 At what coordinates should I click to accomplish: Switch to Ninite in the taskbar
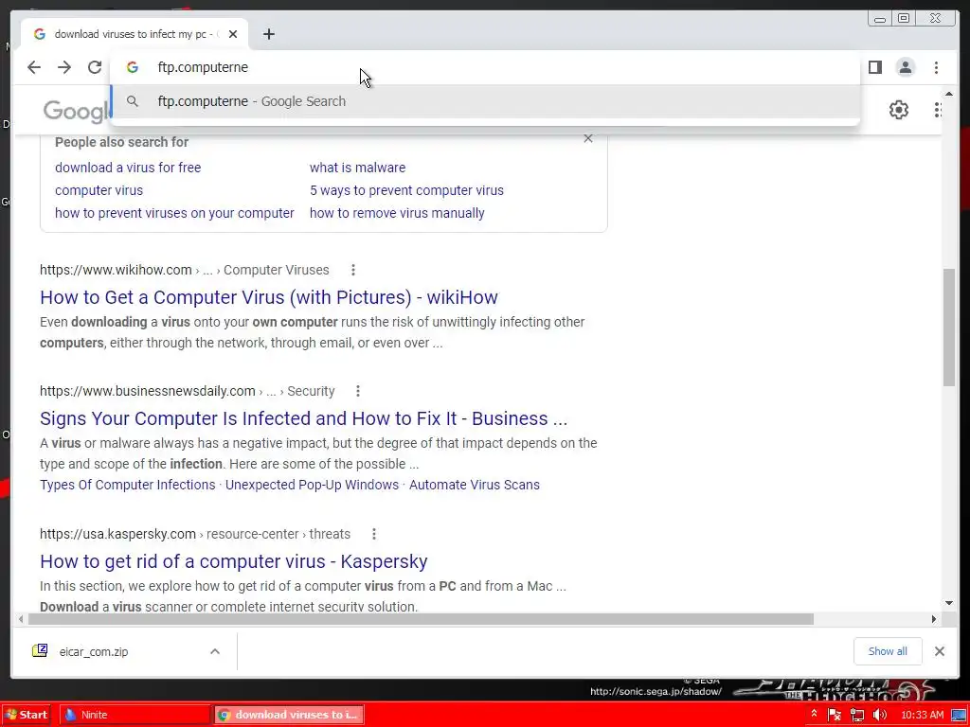tap(135, 715)
